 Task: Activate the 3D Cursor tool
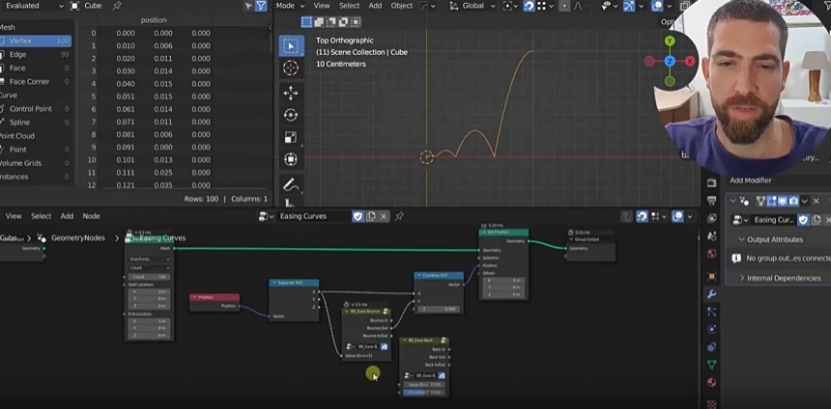coord(291,68)
